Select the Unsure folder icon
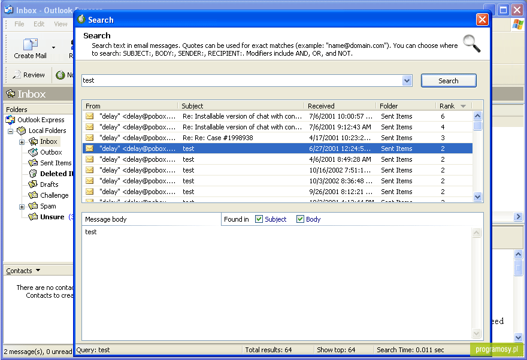Viewport: 527px width, 360px height. (33, 217)
